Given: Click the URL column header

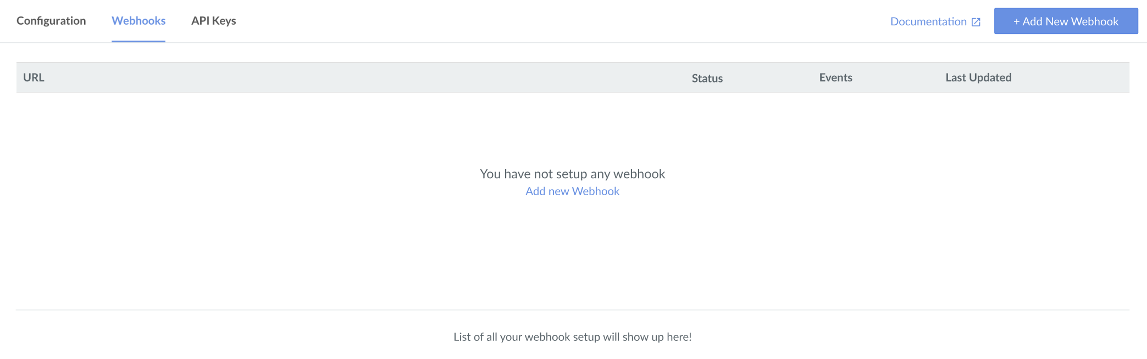Looking at the screenshot, I should pyautogui.click(x=34, y=78).
